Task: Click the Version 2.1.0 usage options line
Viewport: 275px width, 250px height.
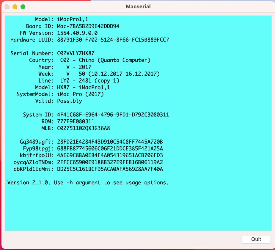Action: pos(88,183)
